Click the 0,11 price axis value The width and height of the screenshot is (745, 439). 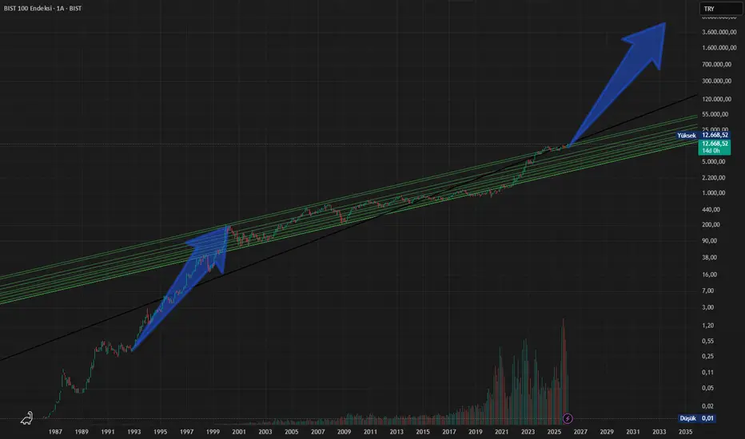(x=708, y=373)
